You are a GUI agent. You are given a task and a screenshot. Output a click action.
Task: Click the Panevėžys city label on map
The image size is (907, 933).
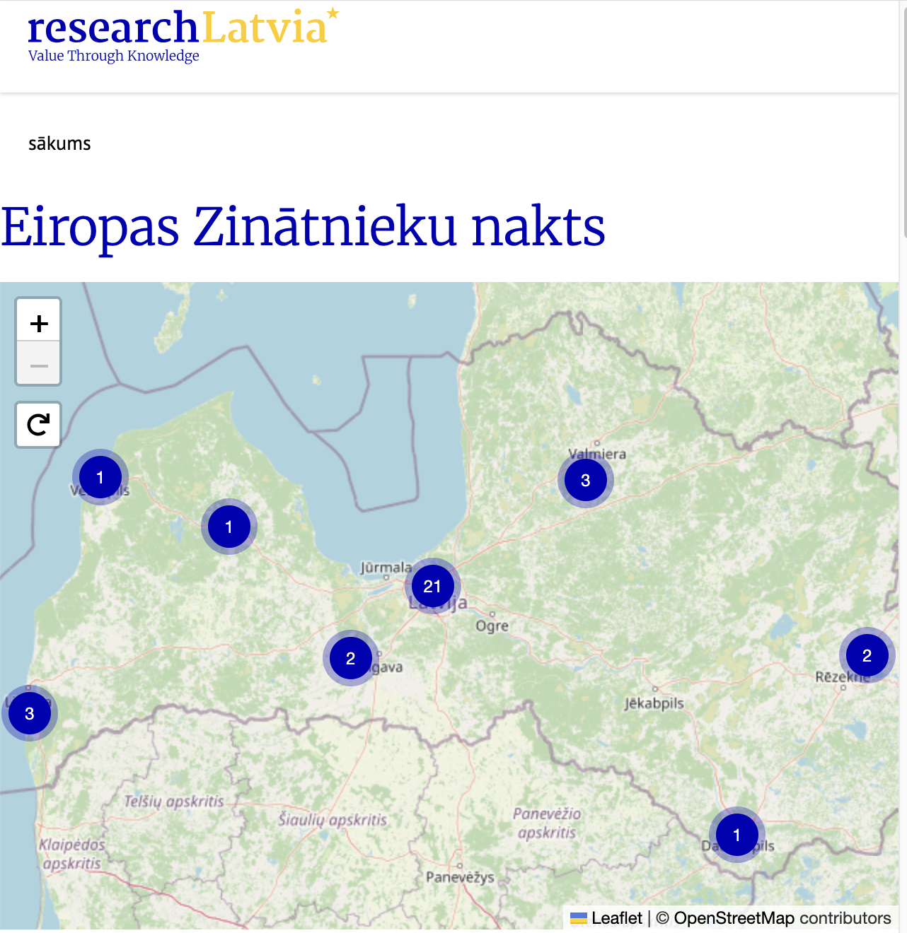(x=460, y=877)
